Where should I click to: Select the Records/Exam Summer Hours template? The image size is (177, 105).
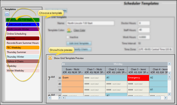tap(23, 43)
